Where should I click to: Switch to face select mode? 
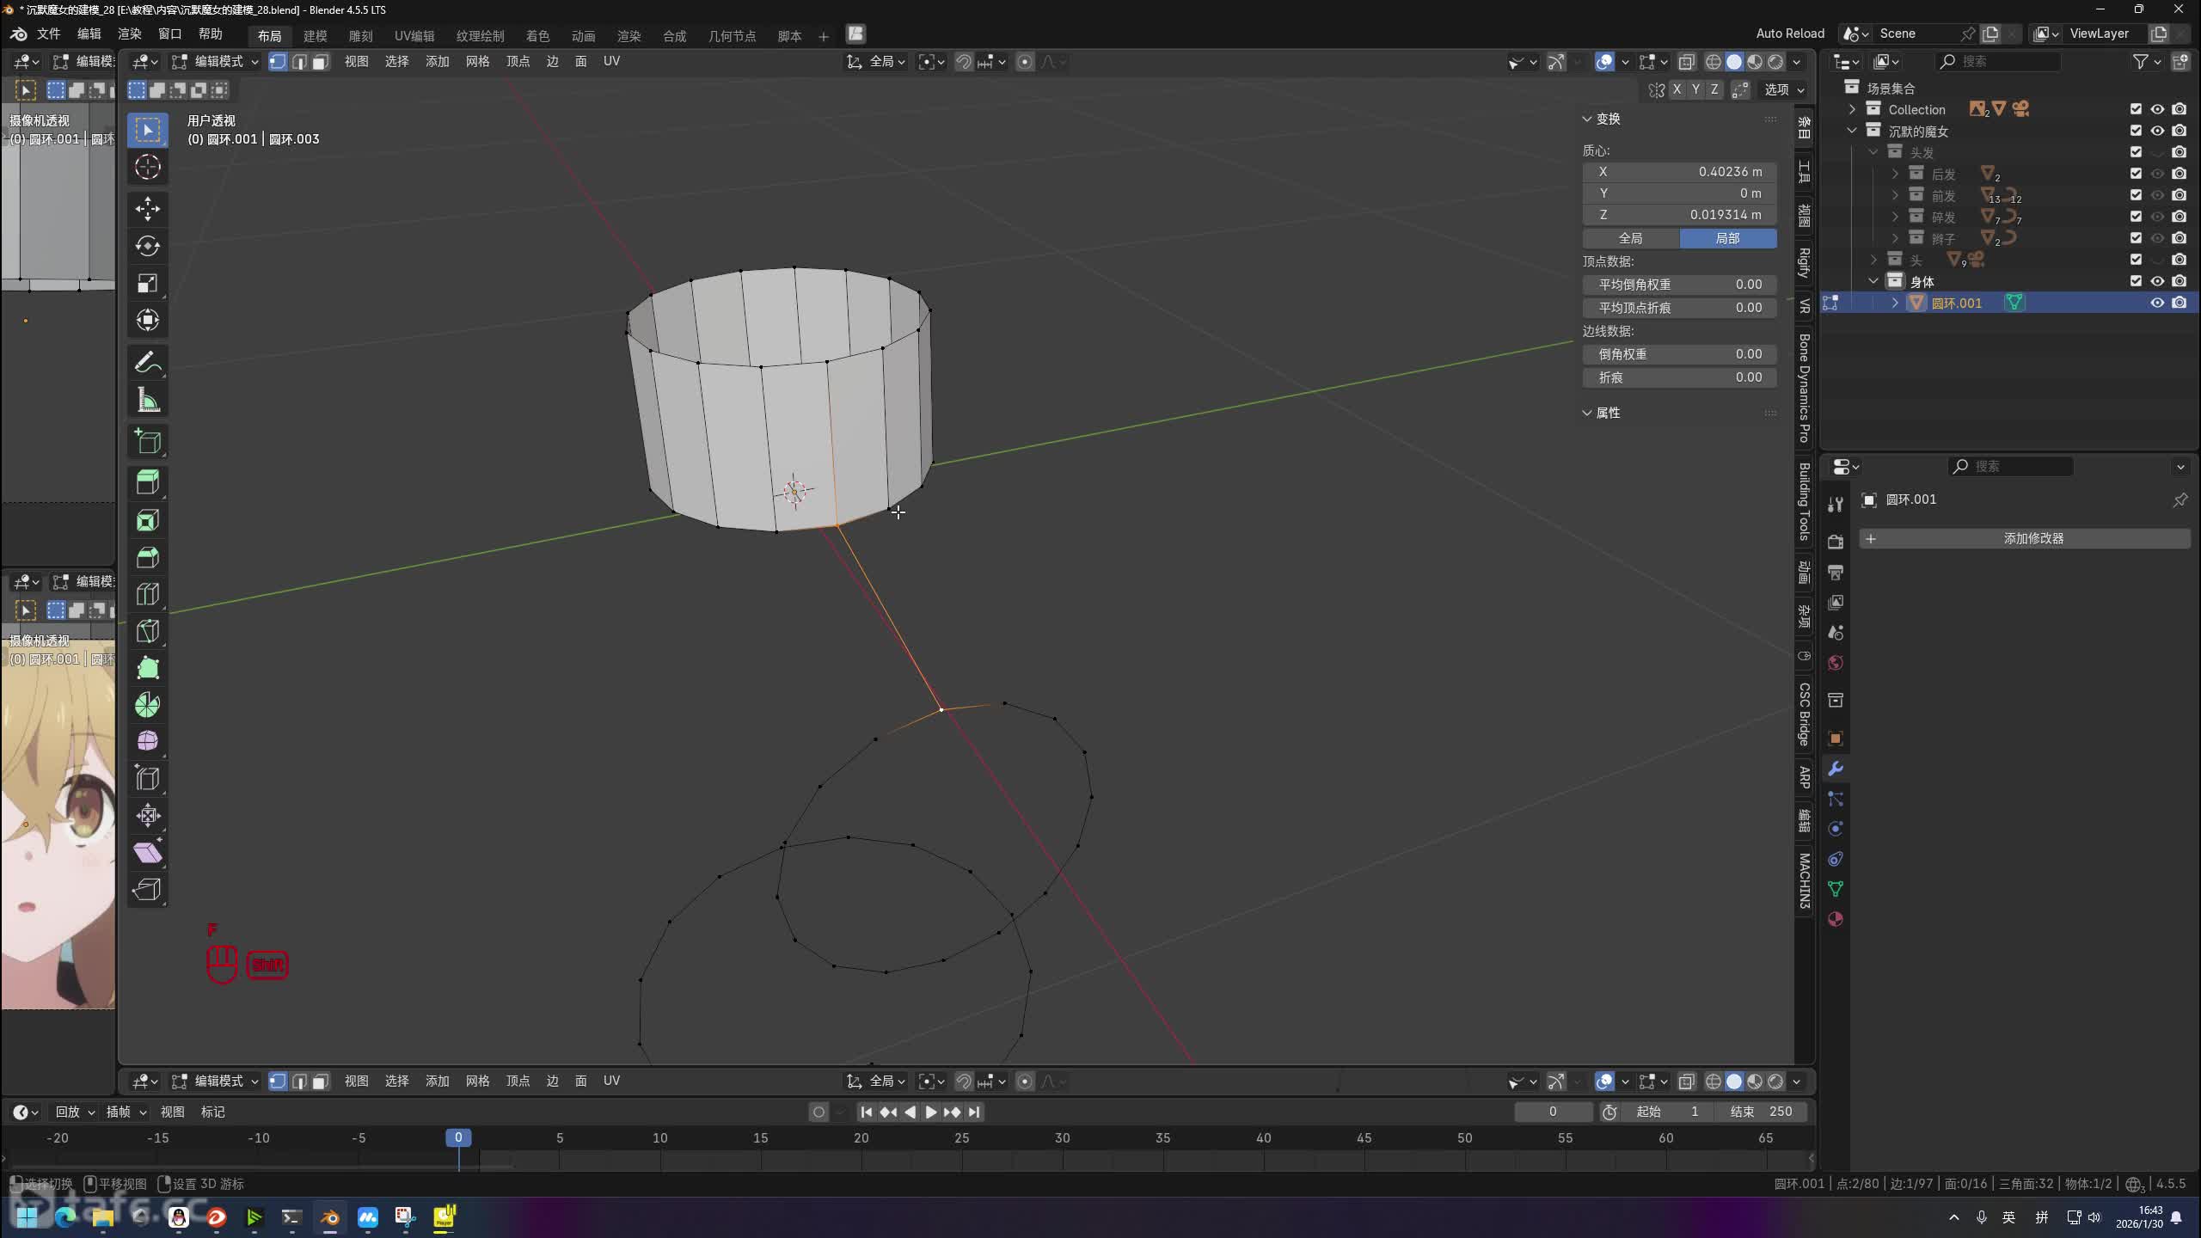320,62
